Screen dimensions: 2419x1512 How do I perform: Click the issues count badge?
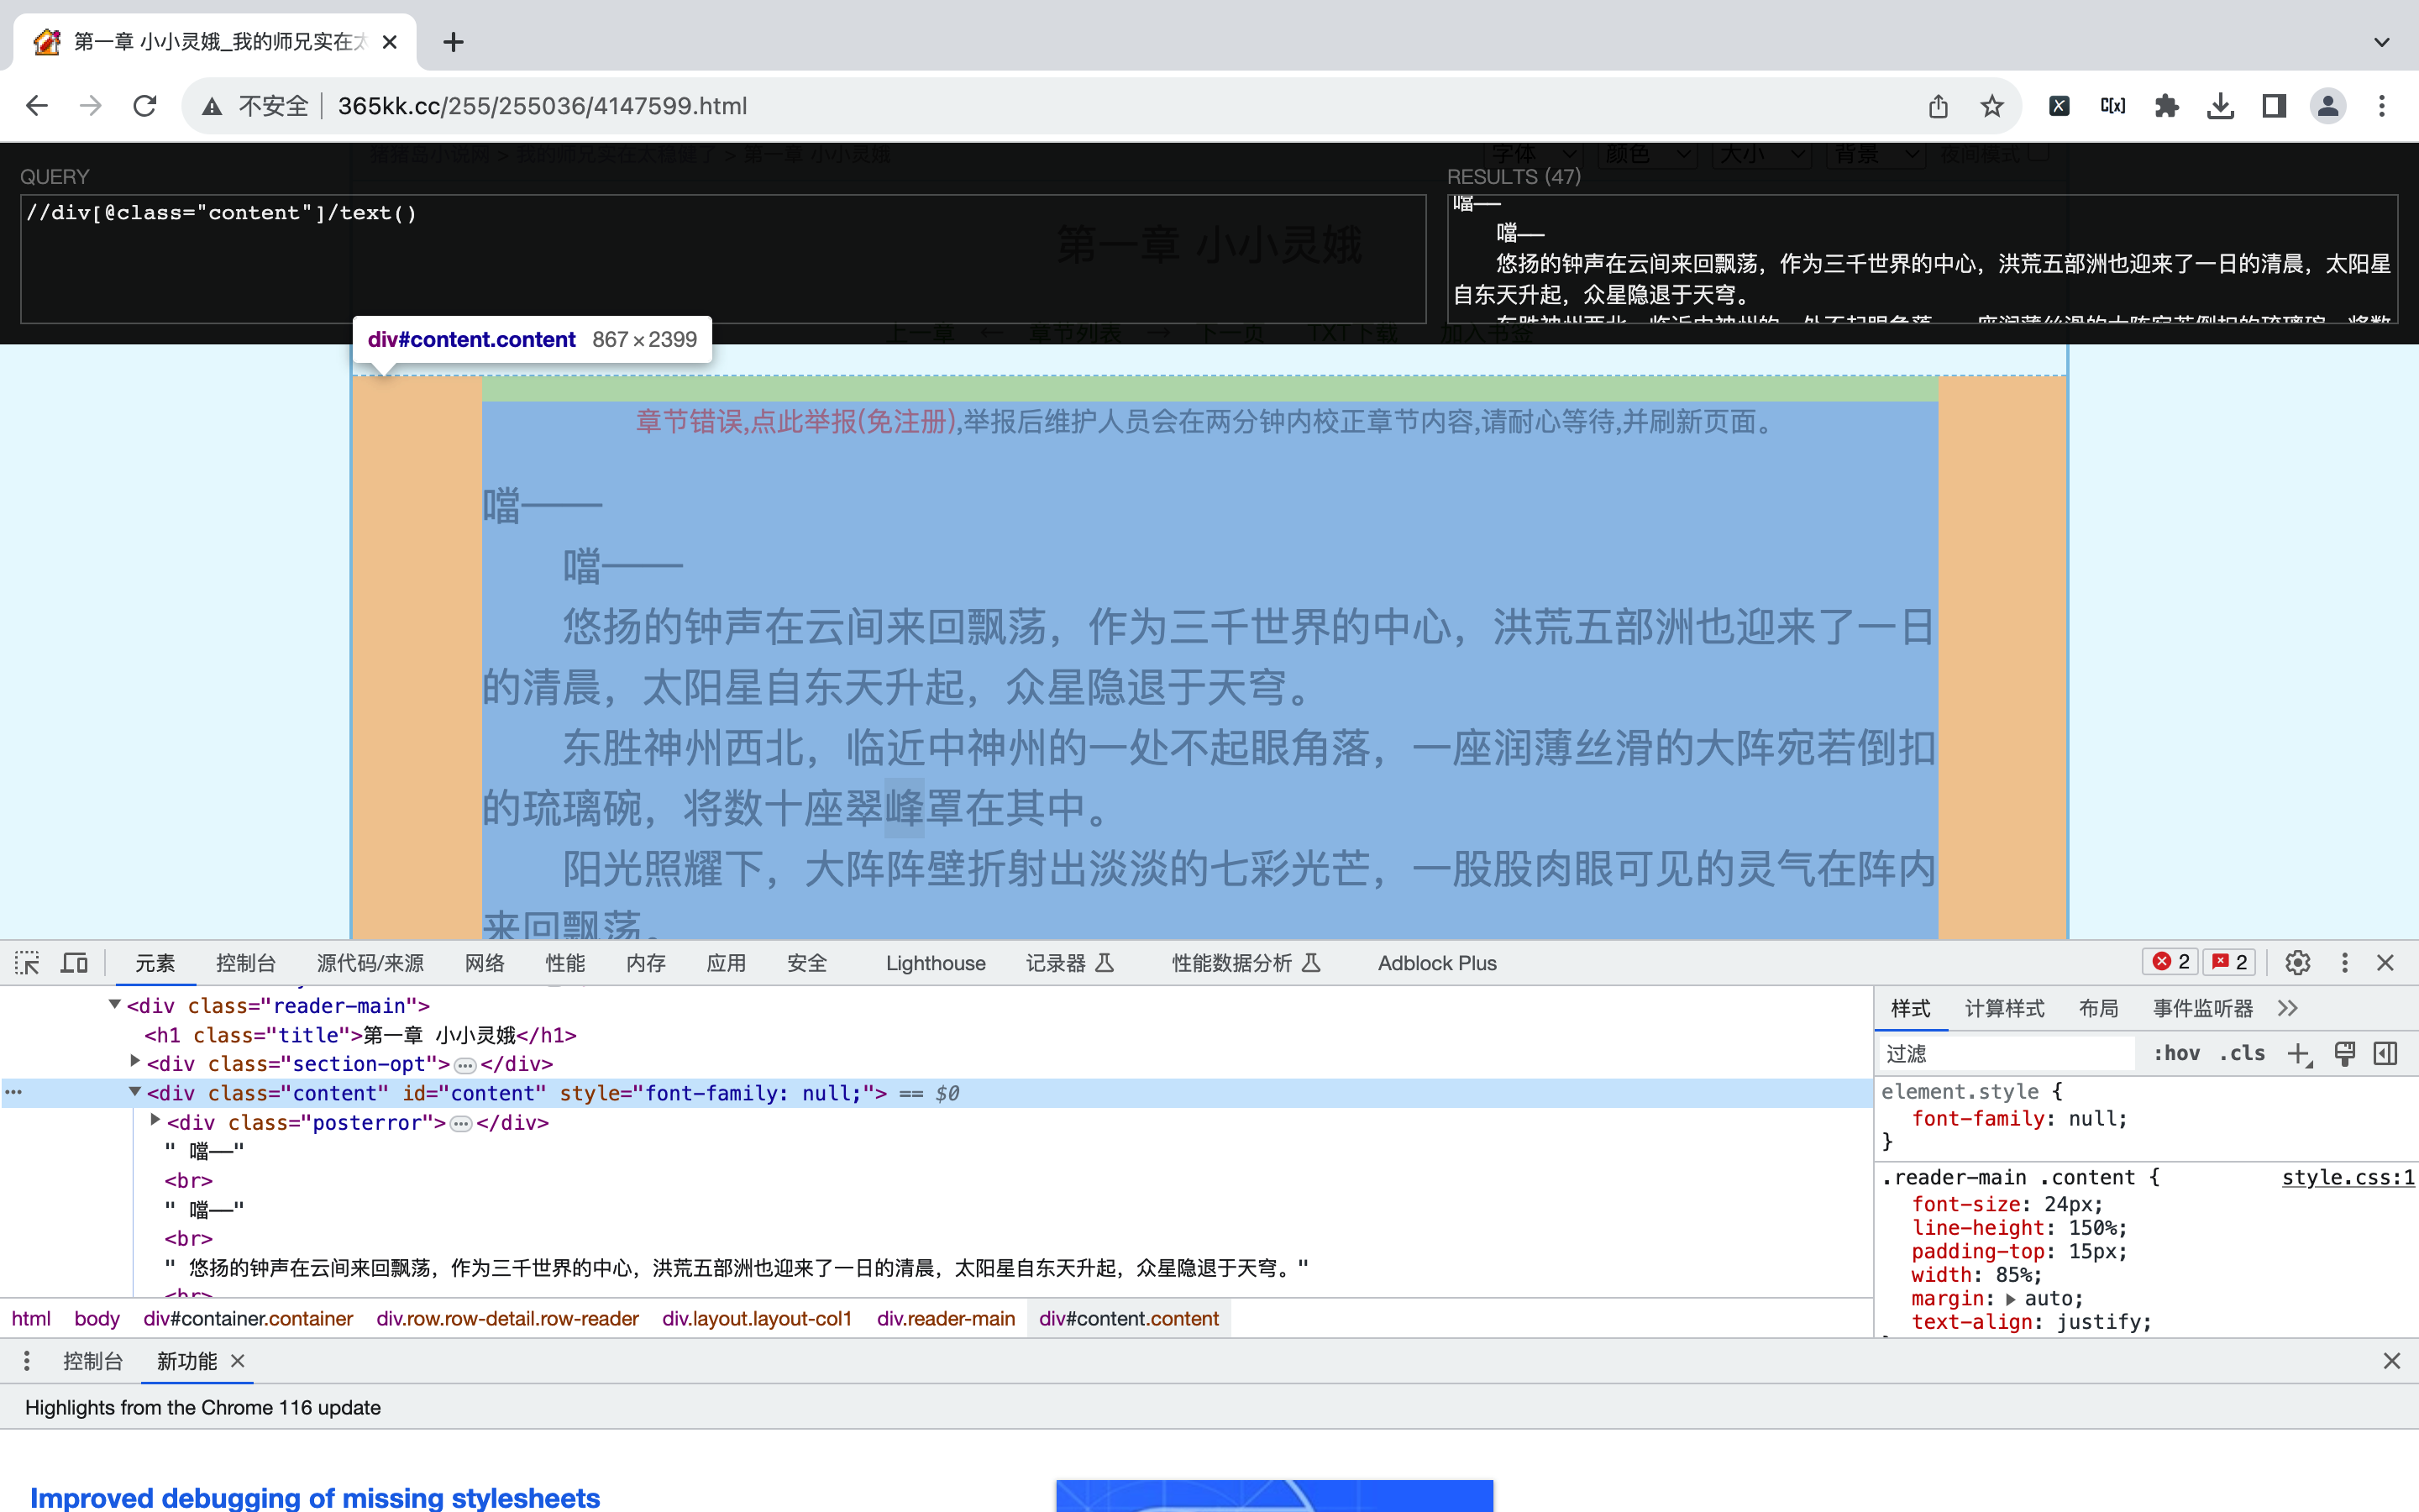pos(2229,962)
